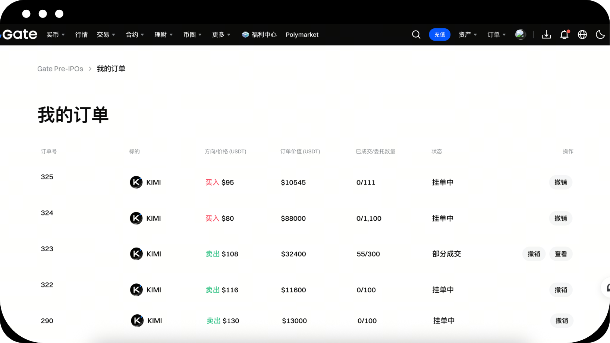Cancel order 290 with 撤销

coord(562,321)
